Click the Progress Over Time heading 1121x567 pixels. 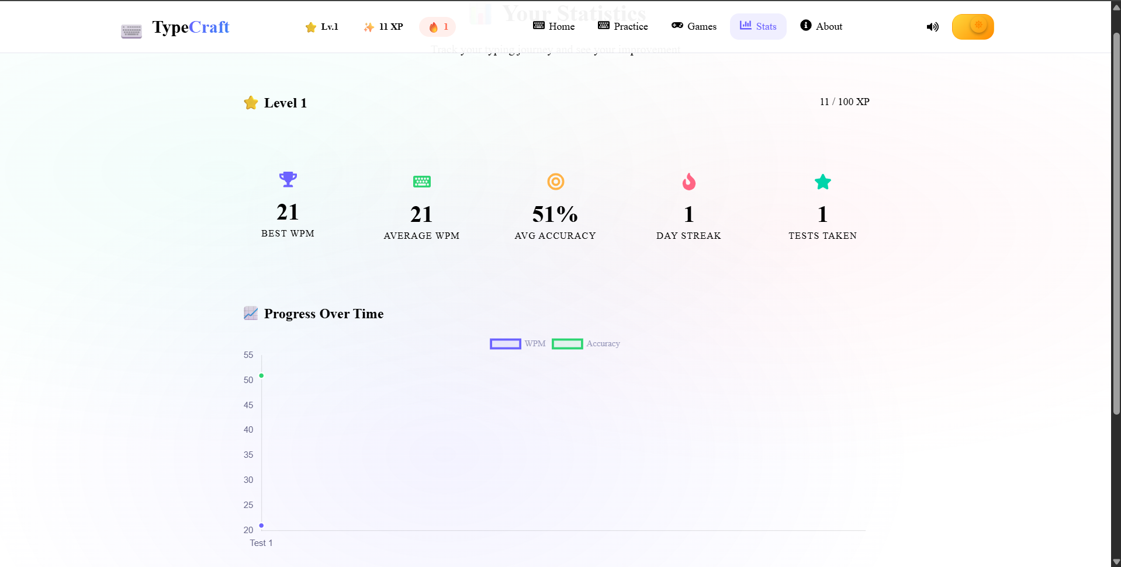tap(324, 314)
